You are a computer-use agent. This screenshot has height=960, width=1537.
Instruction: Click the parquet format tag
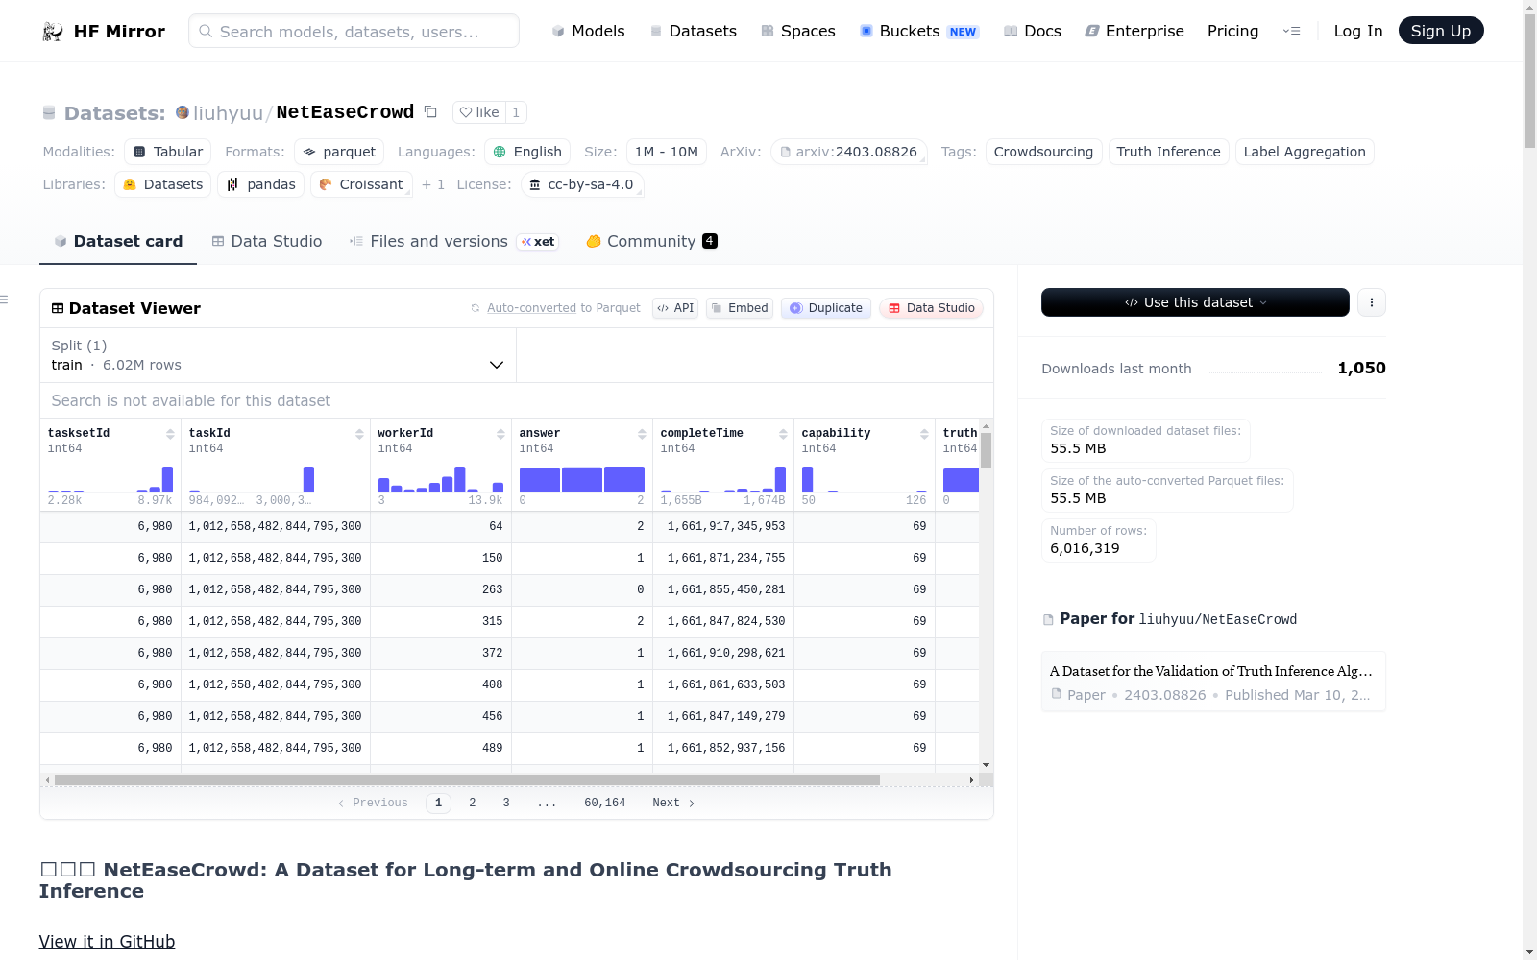(339, 152)
